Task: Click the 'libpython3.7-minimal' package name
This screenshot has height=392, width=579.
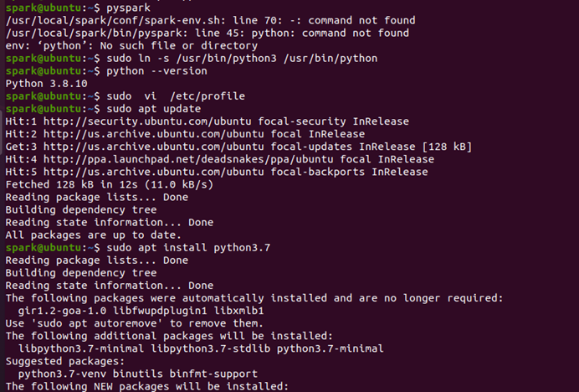Action: point(81,348)
